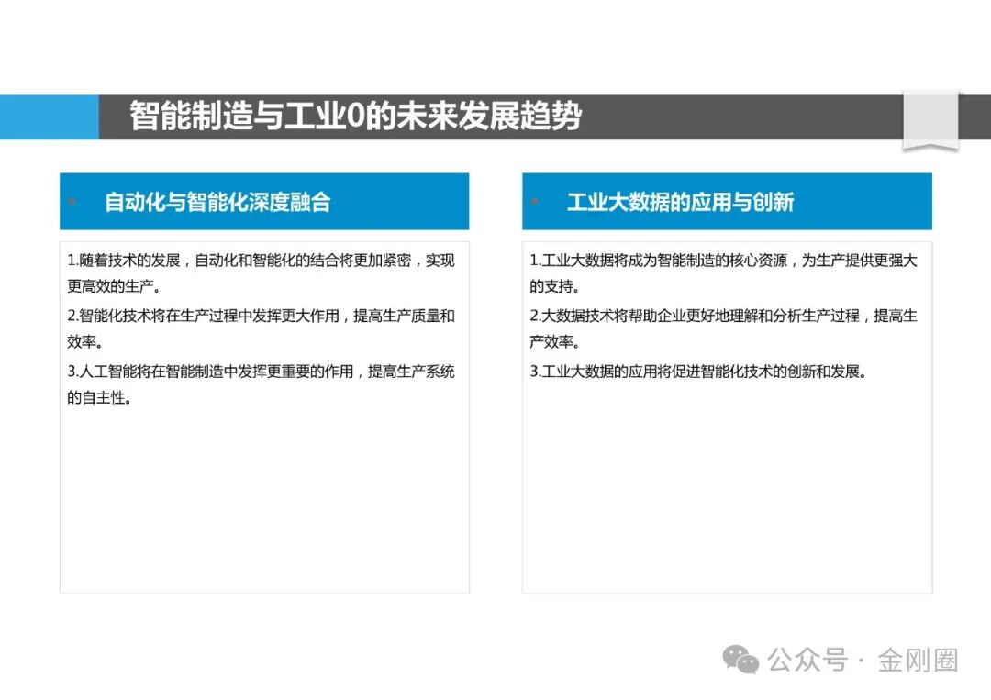Click the left panel point 1 starting 随着技术的发展

pyautogui.click(x=261, y=272)
